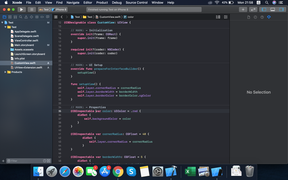
Task: Open the iPhone 8 destination selector
Action: (61, 10)
